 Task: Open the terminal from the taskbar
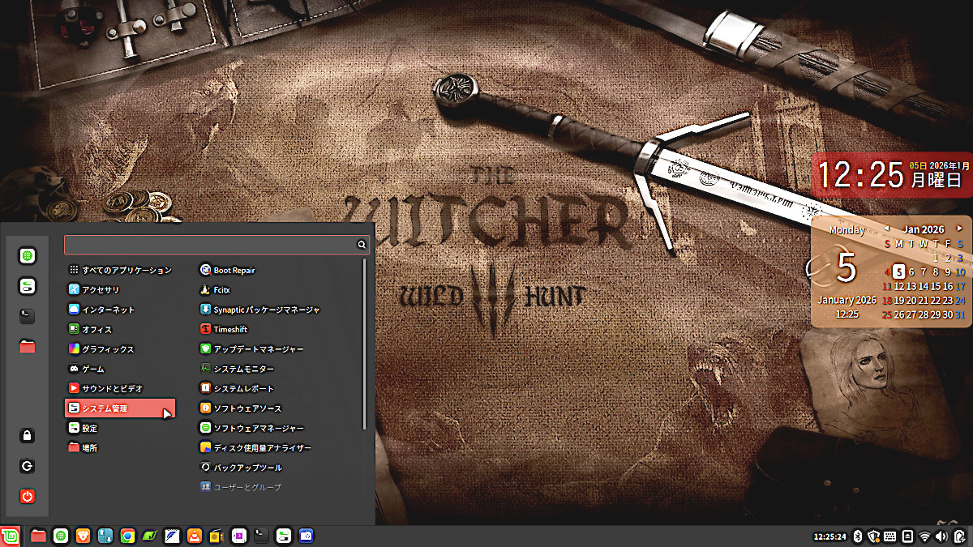260,536
